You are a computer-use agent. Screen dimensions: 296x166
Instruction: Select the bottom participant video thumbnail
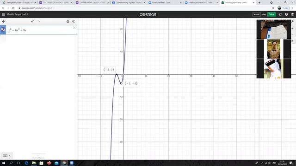(x=274, y=69)
